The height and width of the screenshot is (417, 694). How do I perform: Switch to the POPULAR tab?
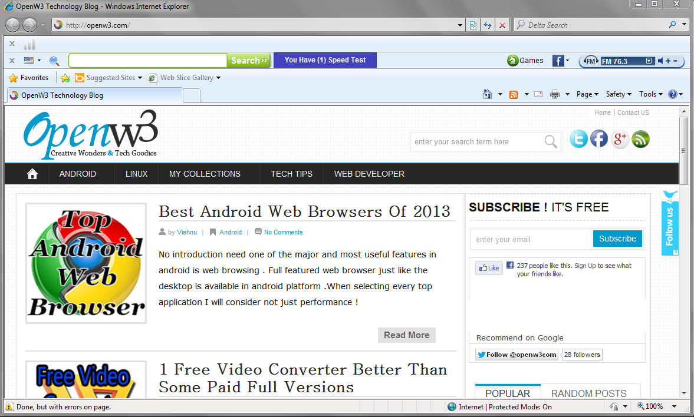(508, 393)
